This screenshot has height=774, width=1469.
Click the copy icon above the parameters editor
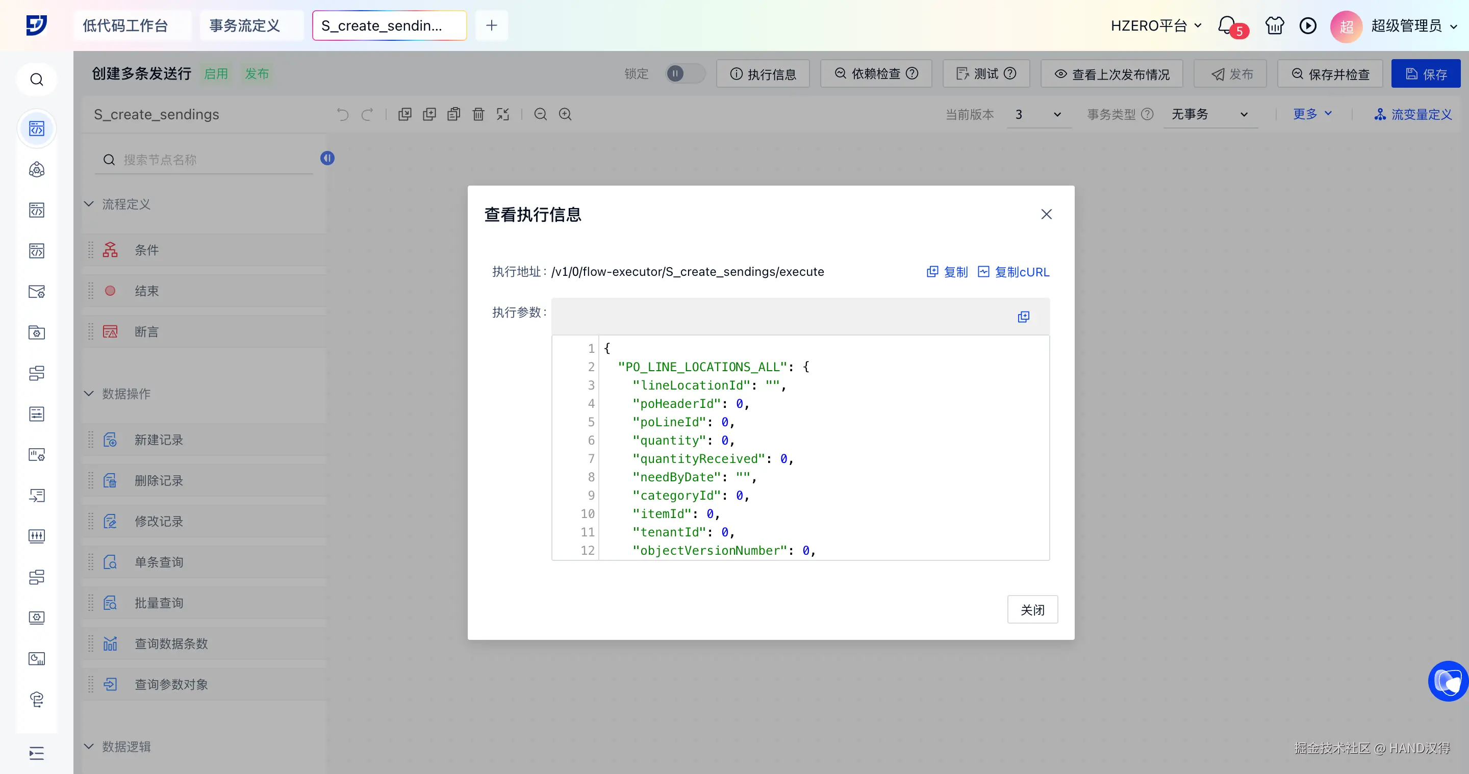tap(1023, 317)
